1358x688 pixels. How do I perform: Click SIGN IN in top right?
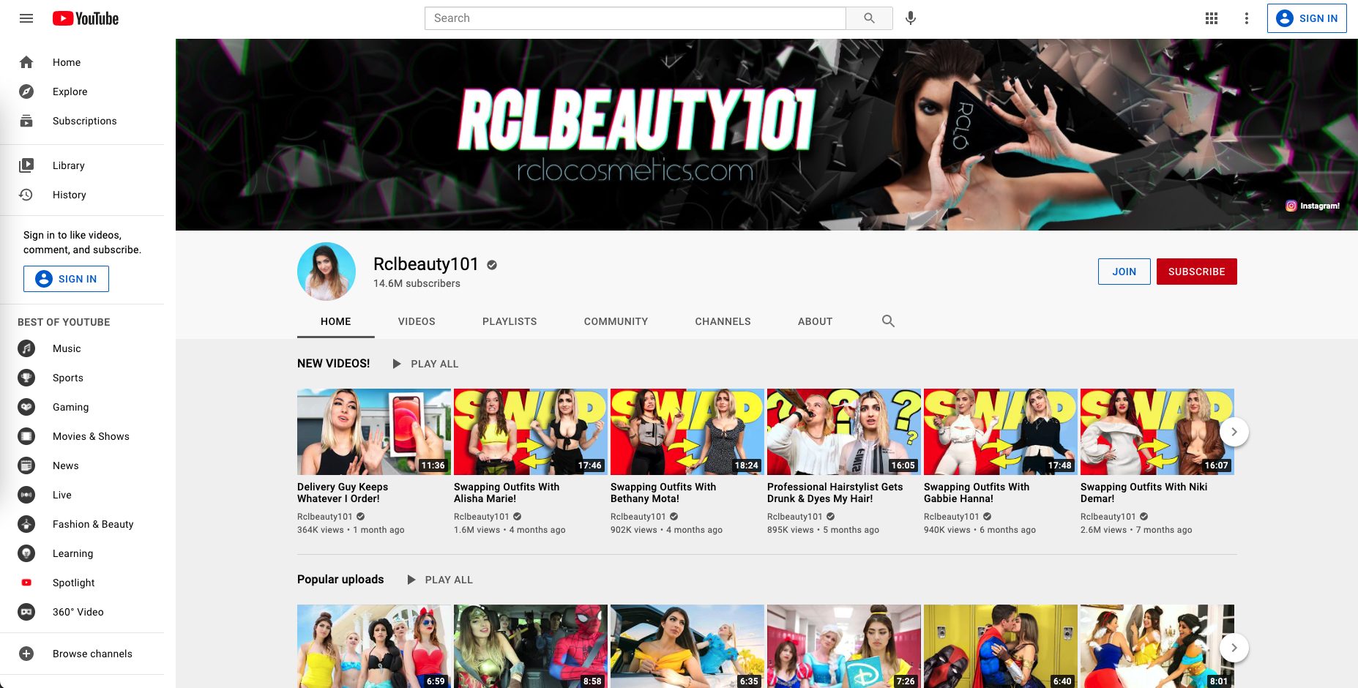1307,18
